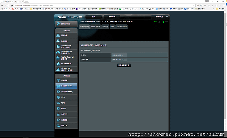
Task: Open the Guest Network sidebar item
Action: click(x=66, y=41)
